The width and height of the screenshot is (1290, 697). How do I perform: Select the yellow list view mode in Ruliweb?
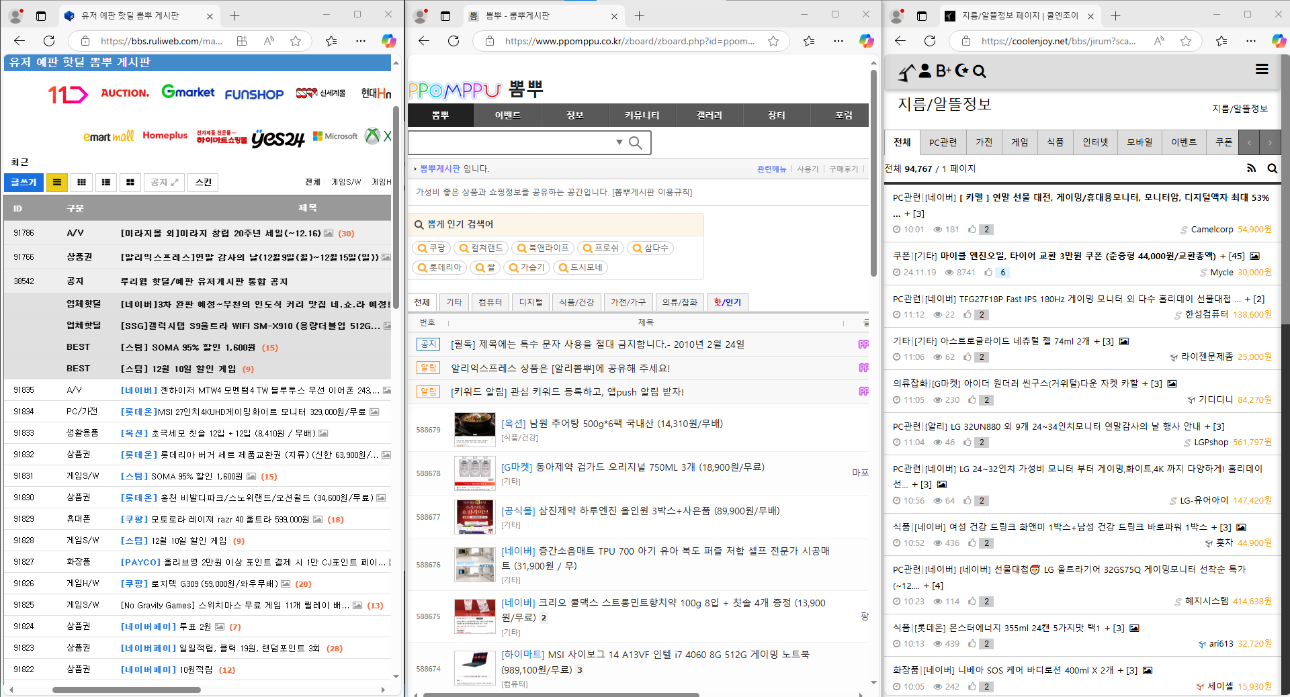coord(57,182)
